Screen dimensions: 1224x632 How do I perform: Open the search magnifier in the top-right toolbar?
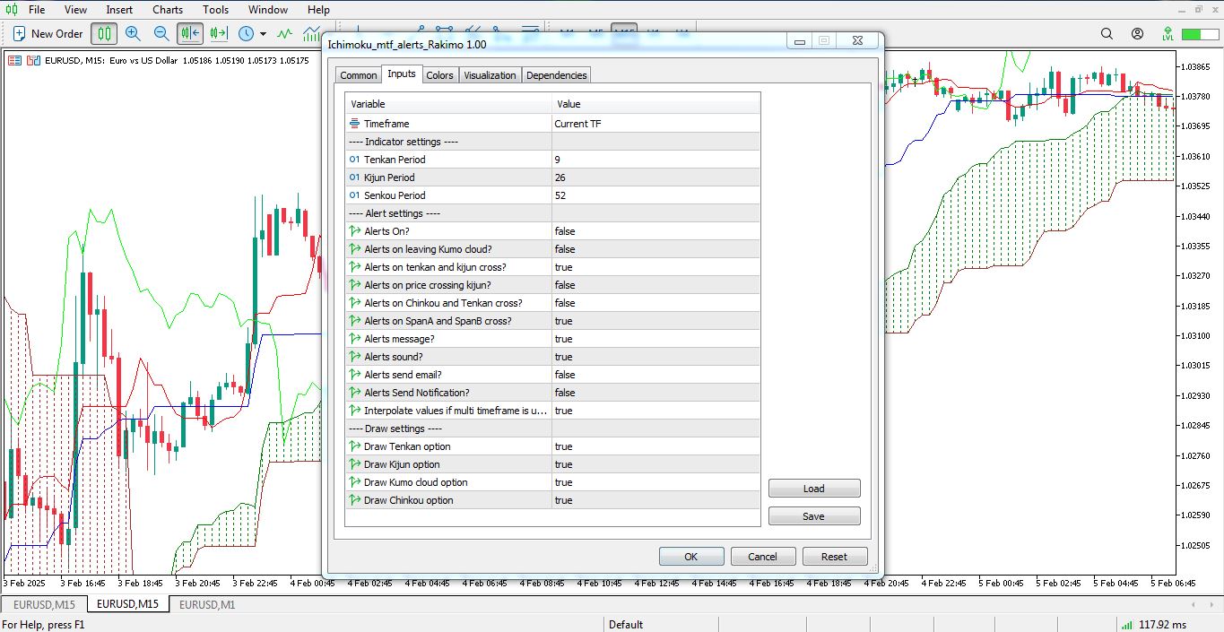pyautogui.click(x=1107, y=34)
